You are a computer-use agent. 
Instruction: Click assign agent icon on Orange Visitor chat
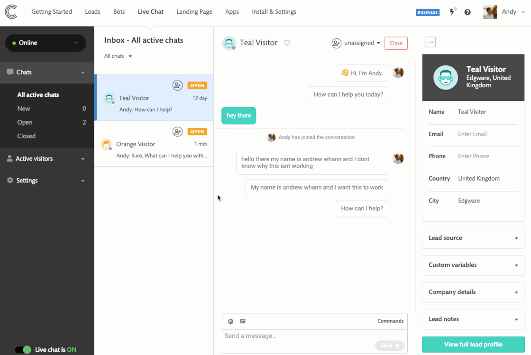177,131
